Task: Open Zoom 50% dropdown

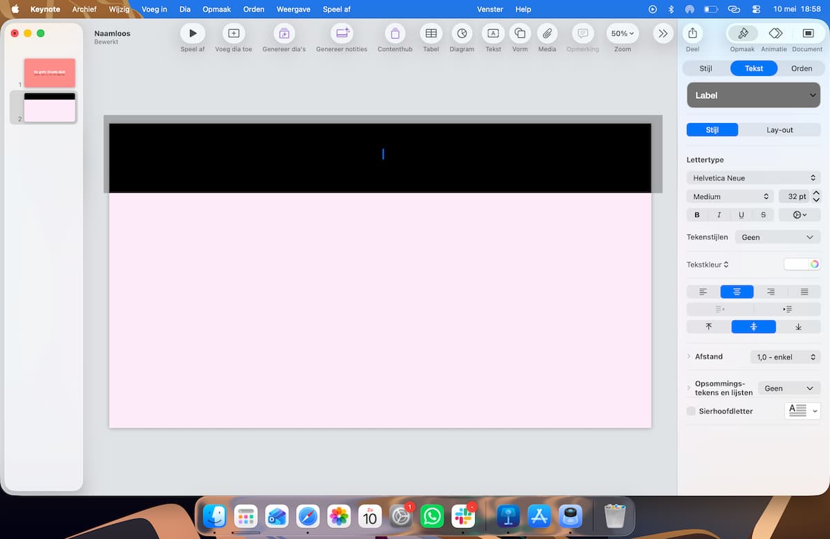Action: [x=622, y=33]
